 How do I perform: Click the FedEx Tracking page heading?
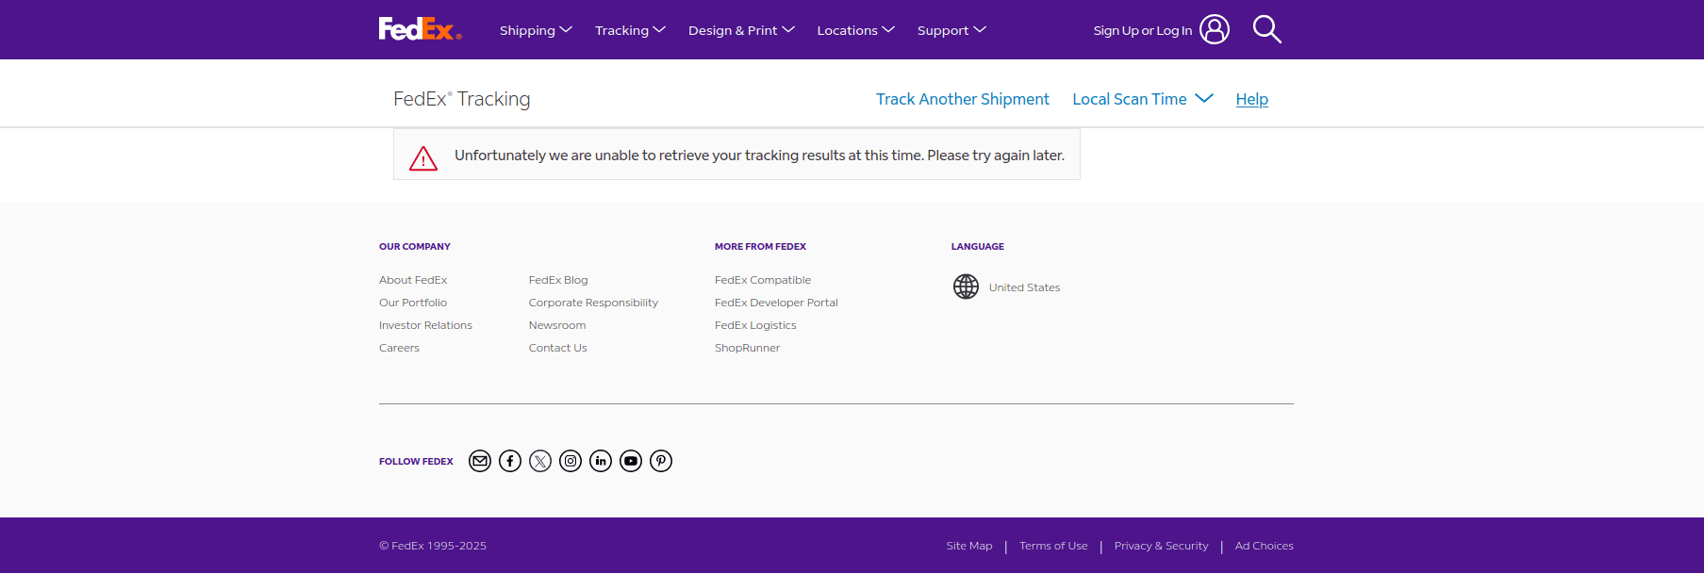pyautogui.click(x=462, y=99)
